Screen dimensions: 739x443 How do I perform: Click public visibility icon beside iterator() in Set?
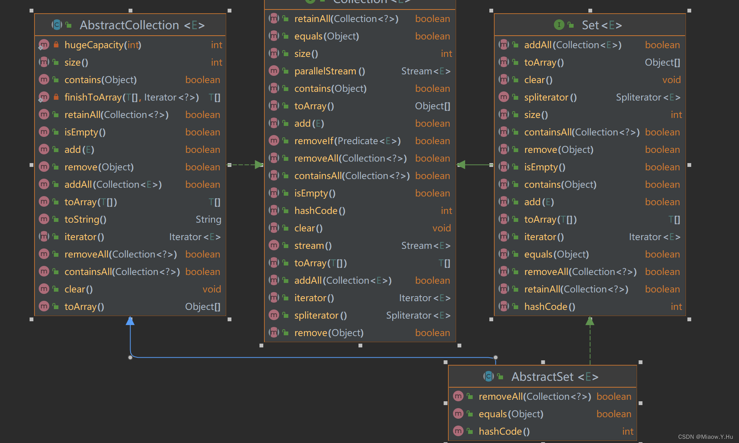[516, 237]
